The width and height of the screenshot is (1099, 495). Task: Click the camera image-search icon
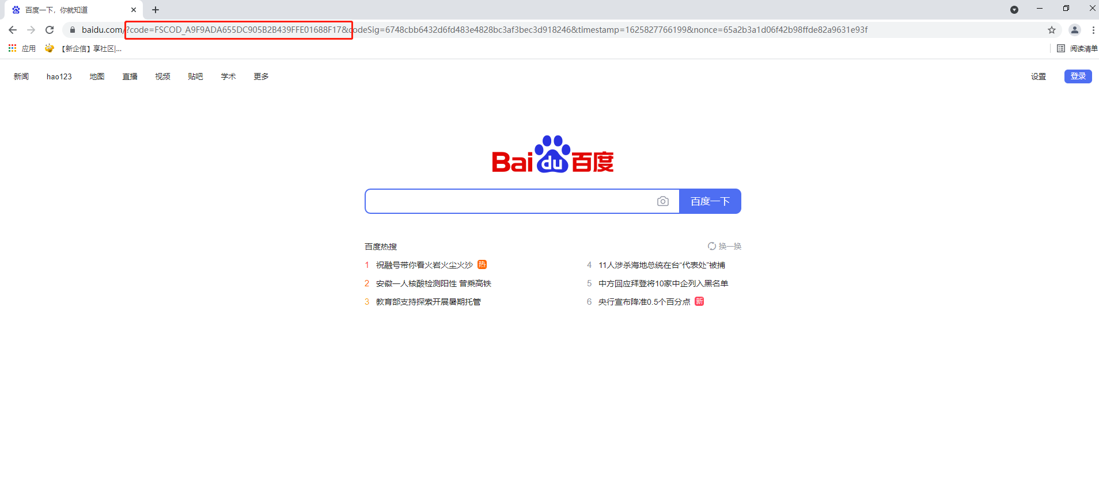(x=663, y=201)
